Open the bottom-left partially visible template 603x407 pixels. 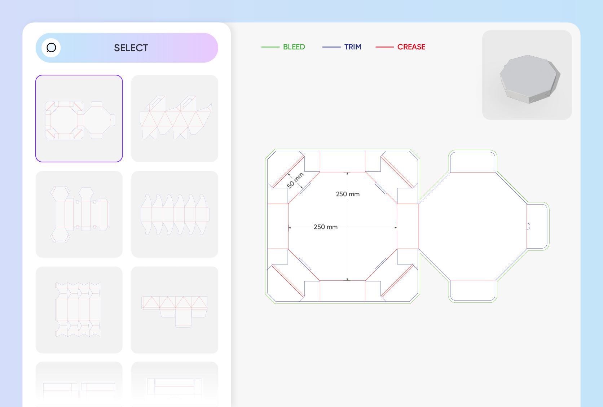[x=79, y=384]
